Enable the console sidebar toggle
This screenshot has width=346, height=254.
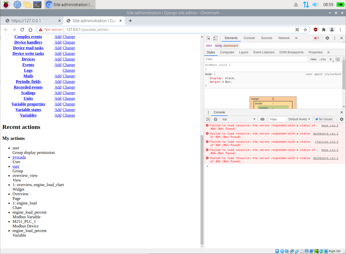(208, 119)
